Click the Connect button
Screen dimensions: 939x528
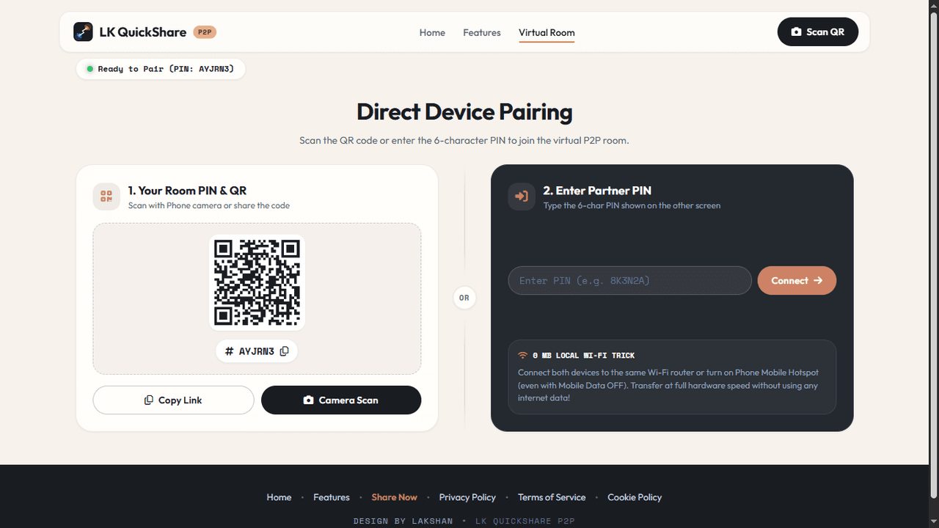click(797, 281)
